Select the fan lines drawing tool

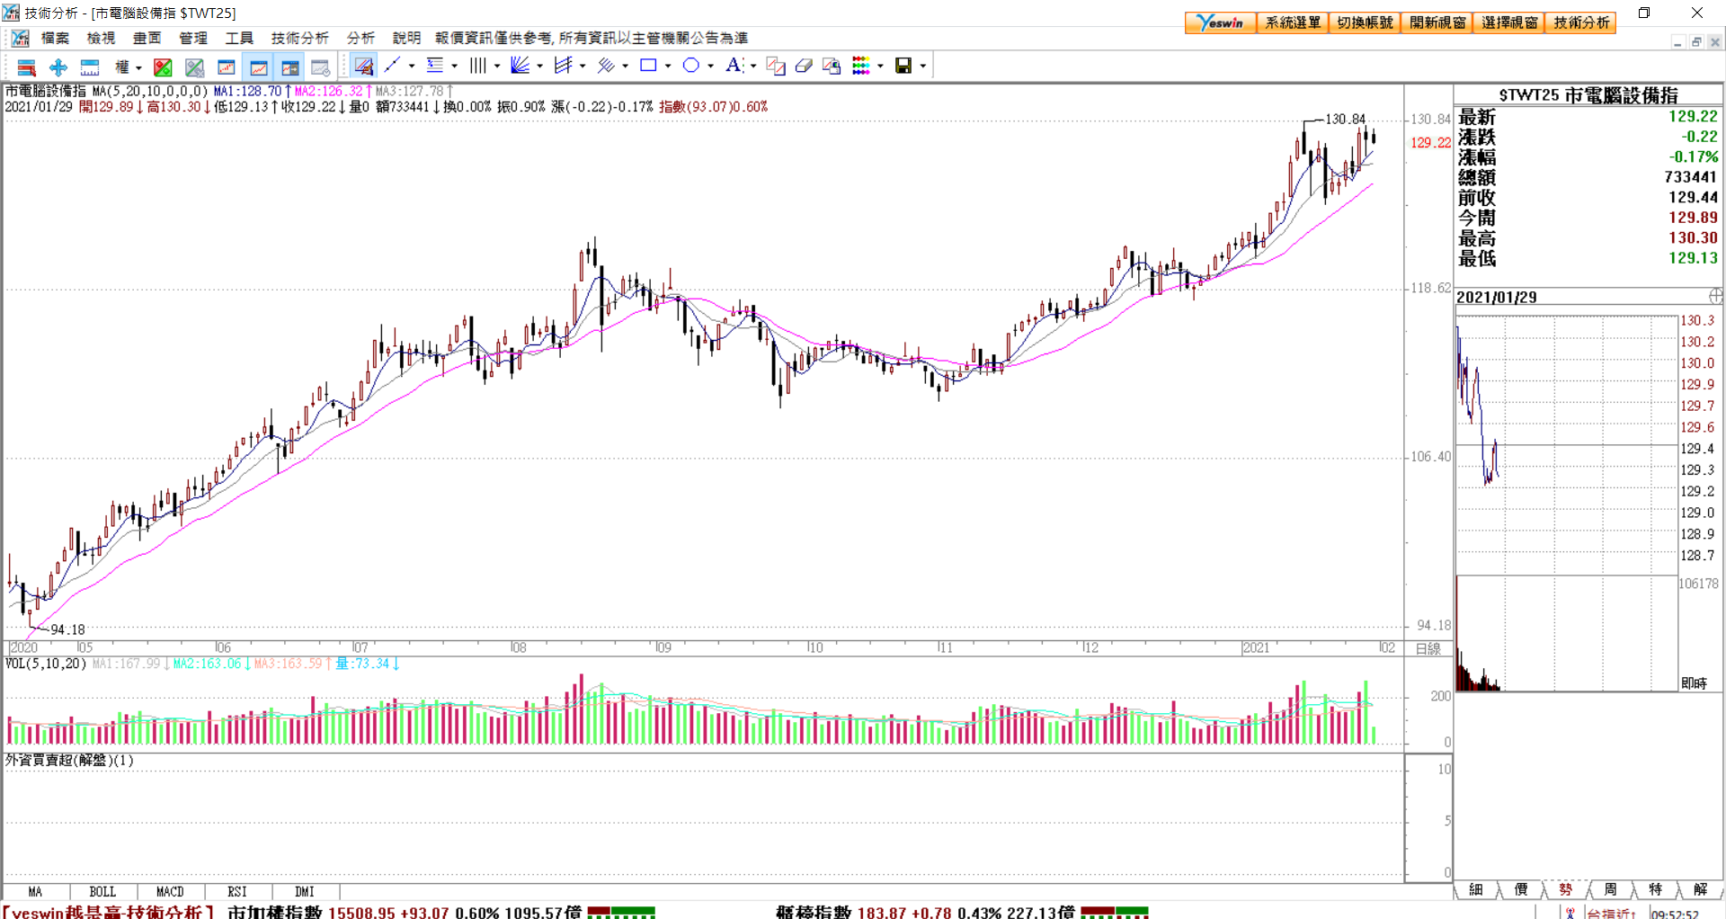(520, 66)
